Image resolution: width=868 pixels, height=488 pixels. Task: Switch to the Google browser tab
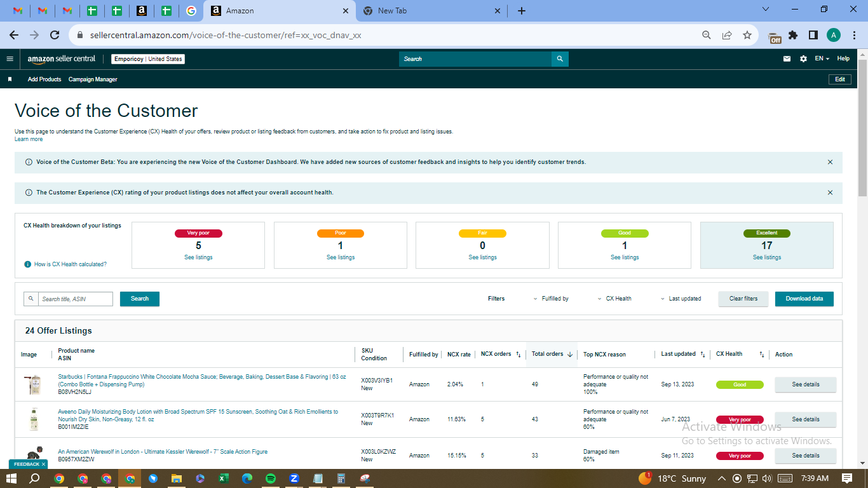tap(191, 11)
